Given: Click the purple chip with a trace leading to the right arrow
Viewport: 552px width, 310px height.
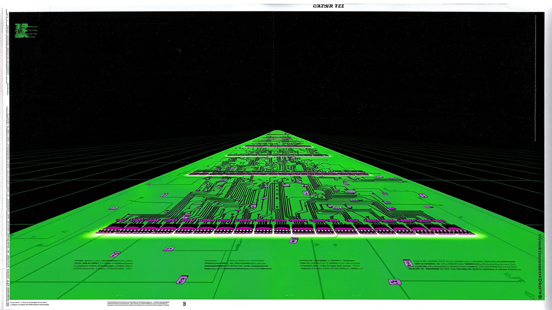Looking at the screenshot, I should coord(395,282).
